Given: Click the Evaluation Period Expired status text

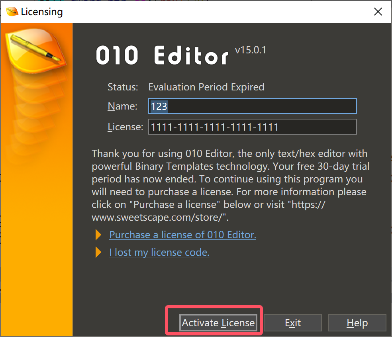Looking at the screenshot, I should 206,87.
